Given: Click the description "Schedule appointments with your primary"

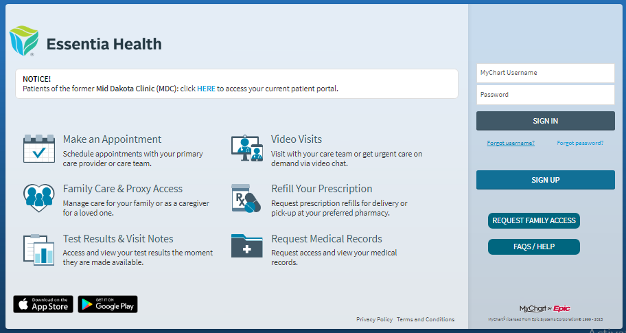Looking at the screenshot, I should (x=133, y=154).
